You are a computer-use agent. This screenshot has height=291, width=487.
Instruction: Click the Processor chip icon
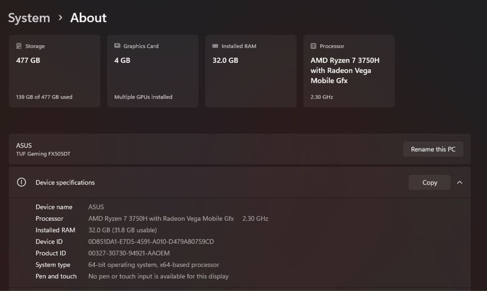[x=313, y=46]
